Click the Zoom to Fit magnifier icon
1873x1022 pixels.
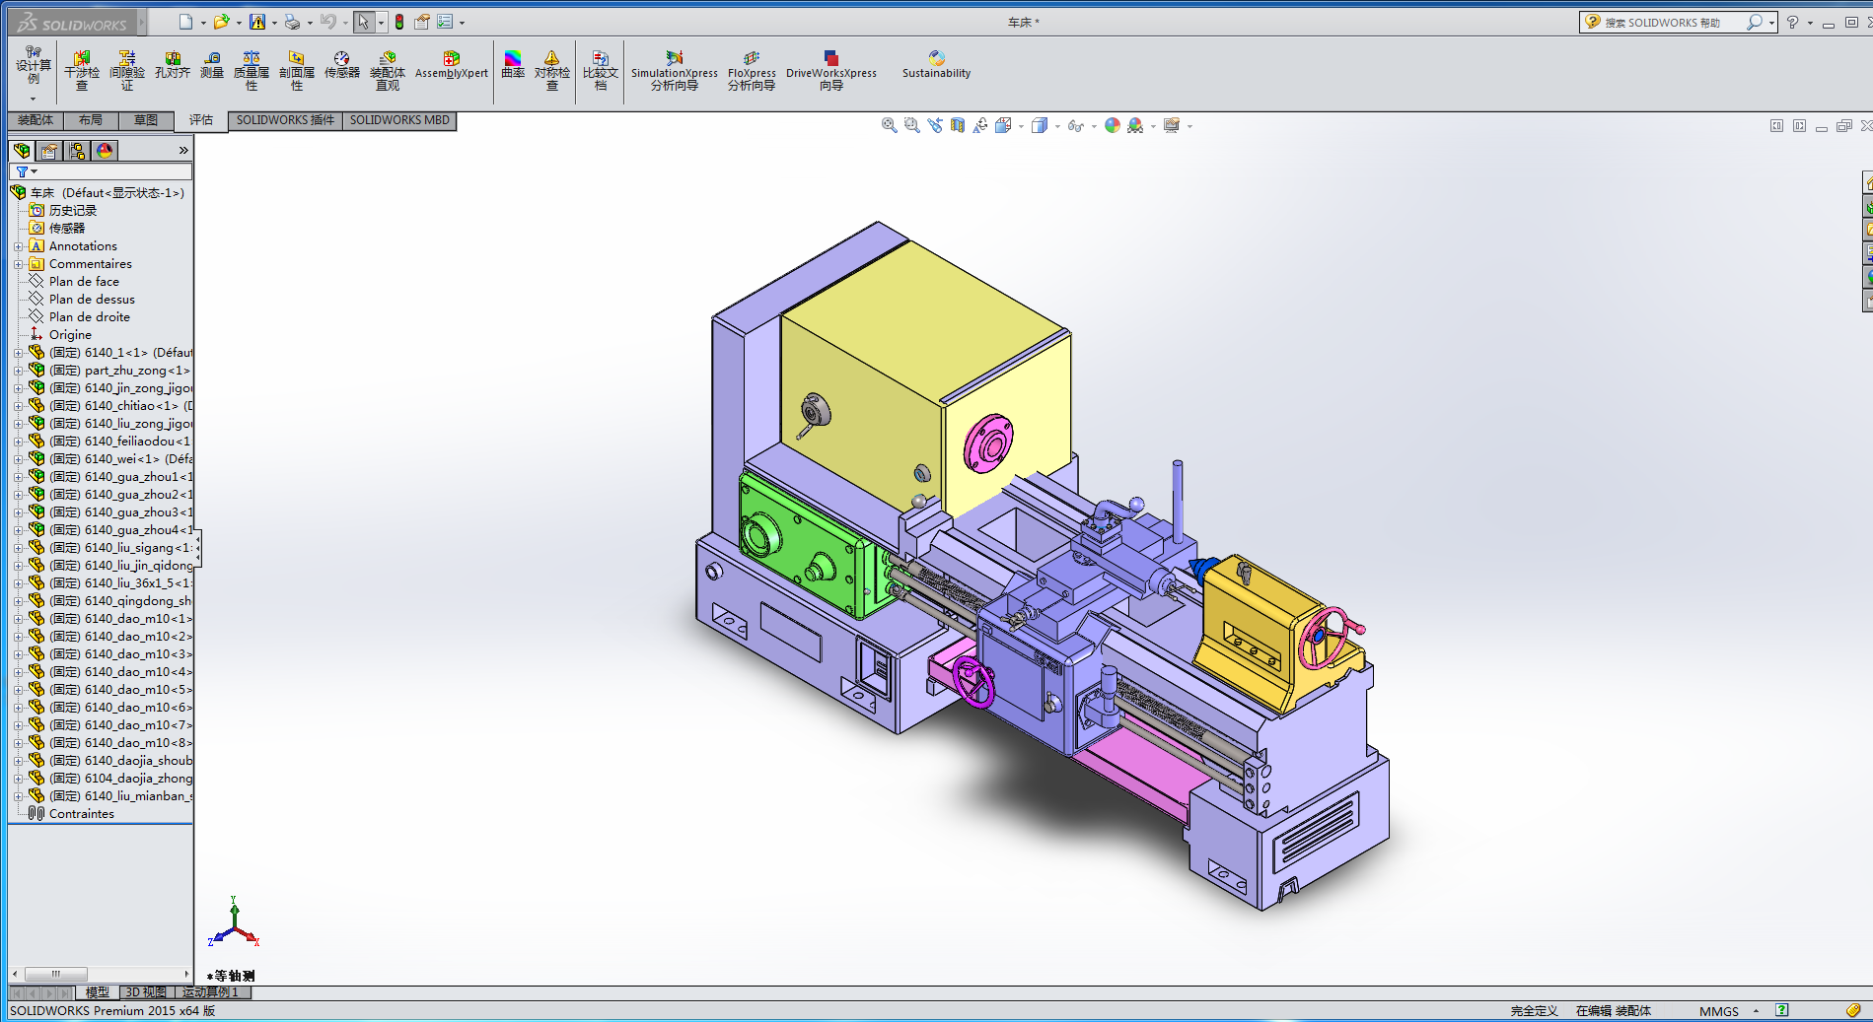(x=889, y=125)
